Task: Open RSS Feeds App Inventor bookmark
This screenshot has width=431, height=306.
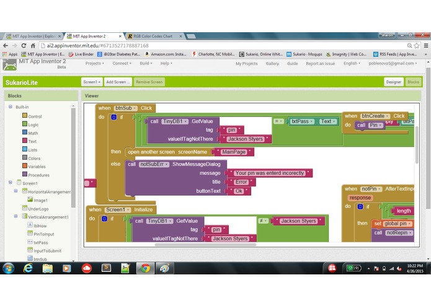Action: coord(395,54)
